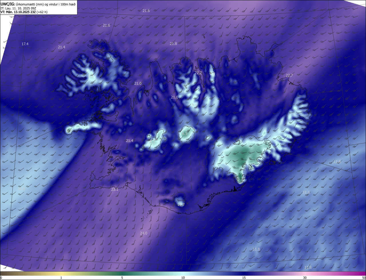Click the 1 tick on the color scale
The image size is (366, 280).
(61, 278)
